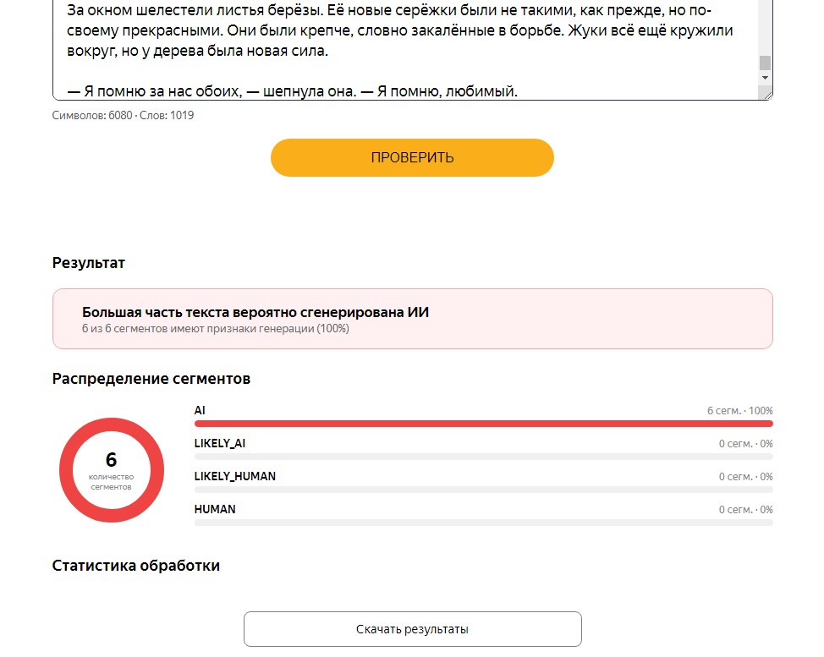Click the HUMAN category label
Screen dimensions: 824x657
[x=215, y=509]
